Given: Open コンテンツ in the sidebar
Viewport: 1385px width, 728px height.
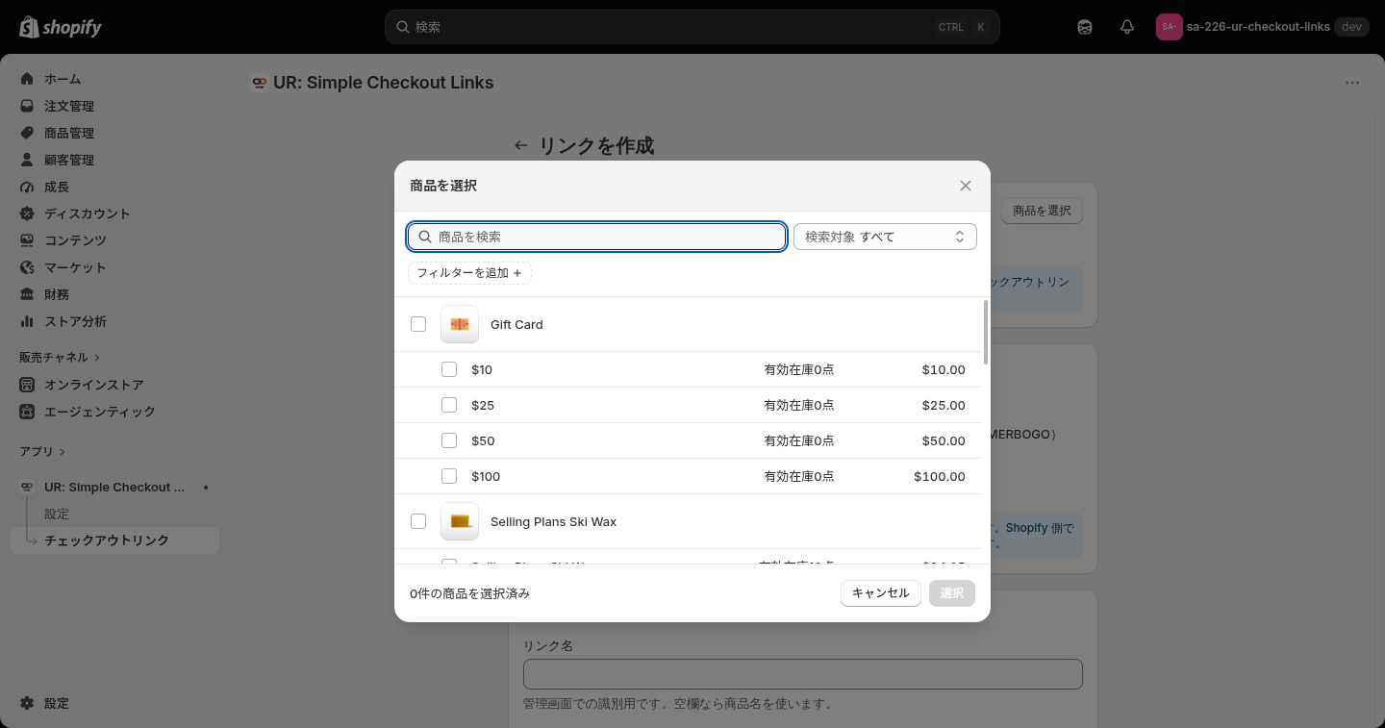Looking at the screenshot, I should pos(114,240).
